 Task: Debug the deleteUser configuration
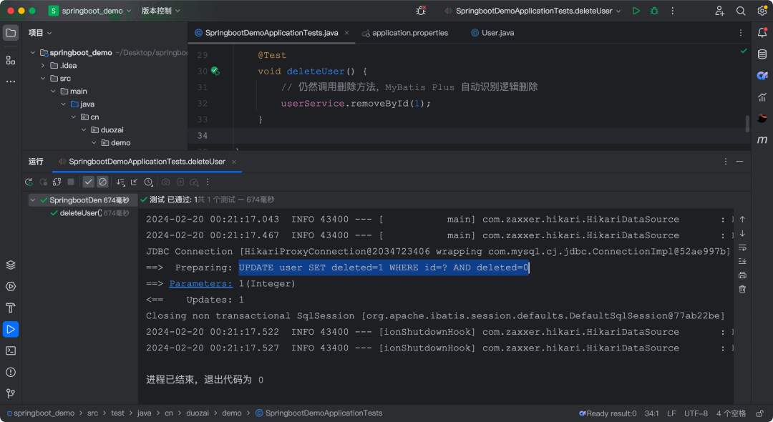click(x=654, y=11)
